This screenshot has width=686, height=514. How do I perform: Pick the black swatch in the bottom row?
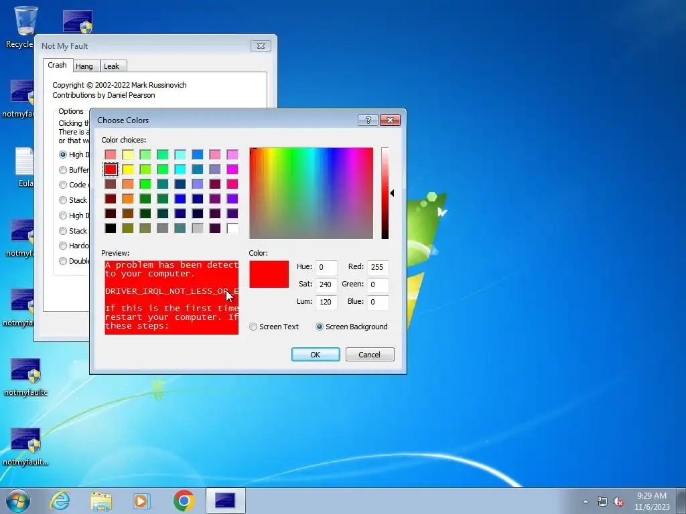pyautogui.click(x=111, y=228)
